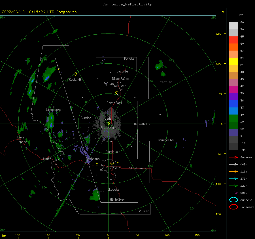
Task: Click the Ponoka city label
Action: [x=129, y=59]
